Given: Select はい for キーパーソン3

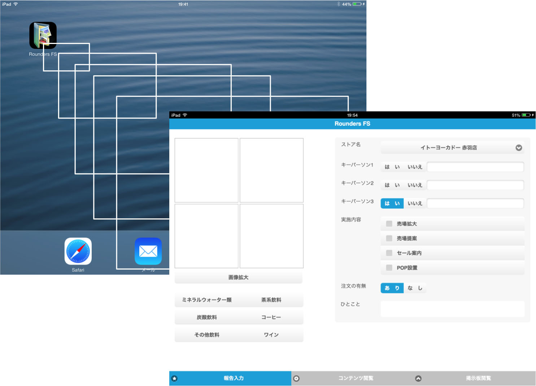Looking at the screenshot, I should point(392,203).
